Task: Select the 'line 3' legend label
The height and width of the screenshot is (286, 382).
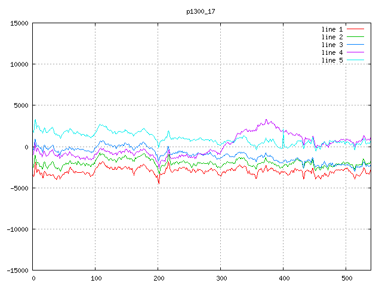Action: [x=332, y=45]
